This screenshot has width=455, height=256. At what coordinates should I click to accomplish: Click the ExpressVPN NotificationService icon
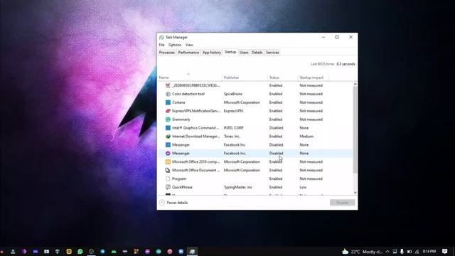(x=168, y=111)
